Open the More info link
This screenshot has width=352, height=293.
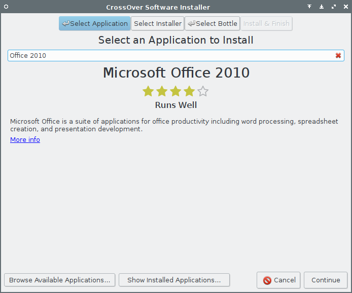(25, 139)
